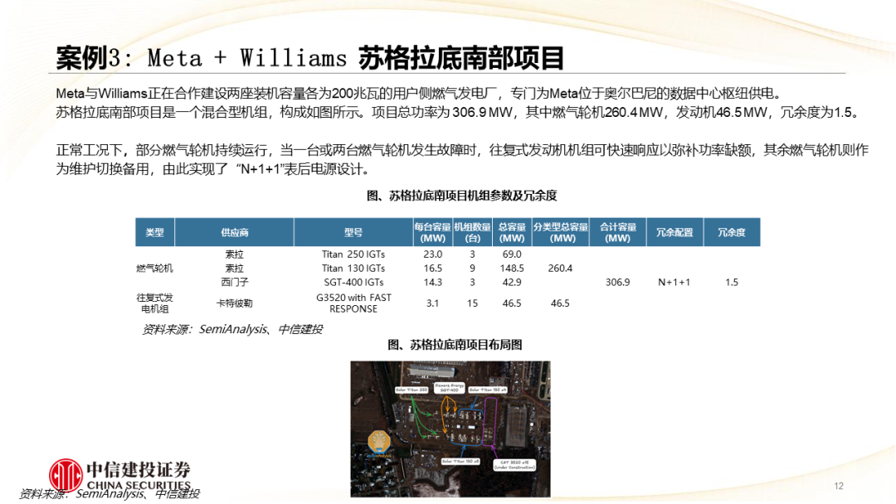Click unit count 3 in the SGT-400 row
Image resolution: width=896 pixels, height=504 pixels.
[x=472, y=283]
